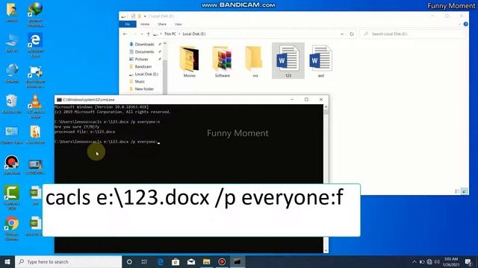Image resolution: width=478 pixels, height=268 pixels.
Task: Select the second Word document next to 123
Action: point(320,62)
